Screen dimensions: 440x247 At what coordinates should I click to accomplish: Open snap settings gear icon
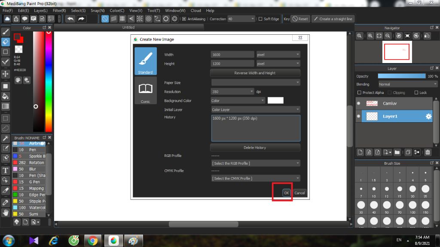[174, 19]
